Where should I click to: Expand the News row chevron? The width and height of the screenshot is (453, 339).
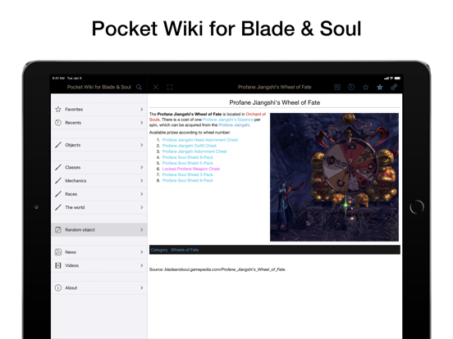point(141,252)
